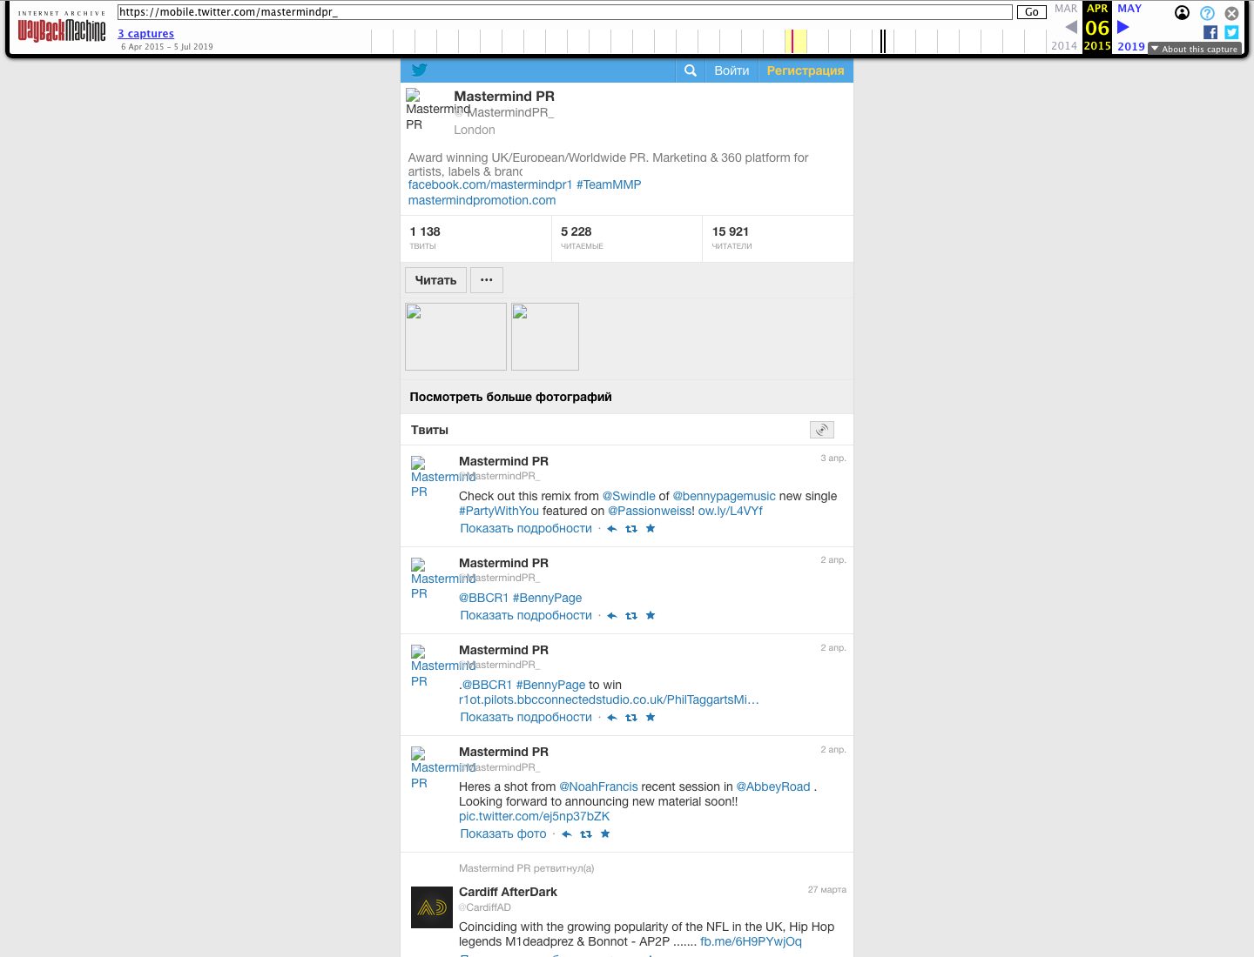Open the three-dots more options button
Image resolution: width=1254 pixels, height=957 pixels.
pos(487,280)
